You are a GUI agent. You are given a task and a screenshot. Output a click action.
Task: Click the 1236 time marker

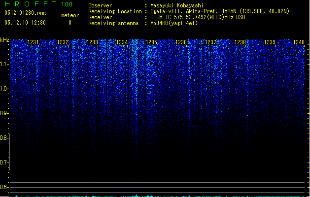tap(181, 42)
